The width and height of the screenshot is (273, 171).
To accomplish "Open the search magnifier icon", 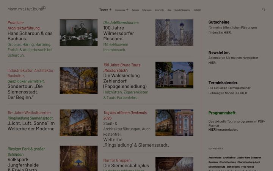I will [264, 9].
